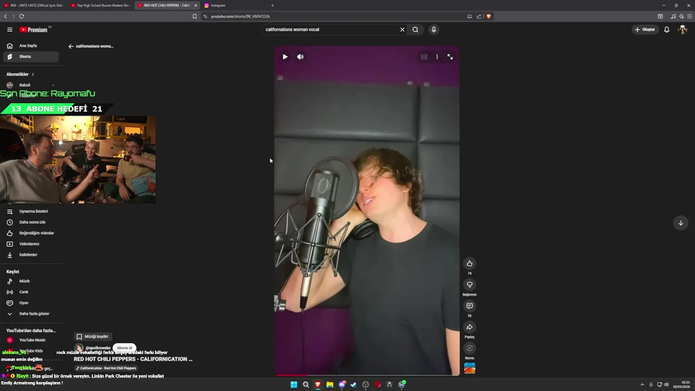
Task: Click the magnifier search button
Action: click(x=415, y=29)
